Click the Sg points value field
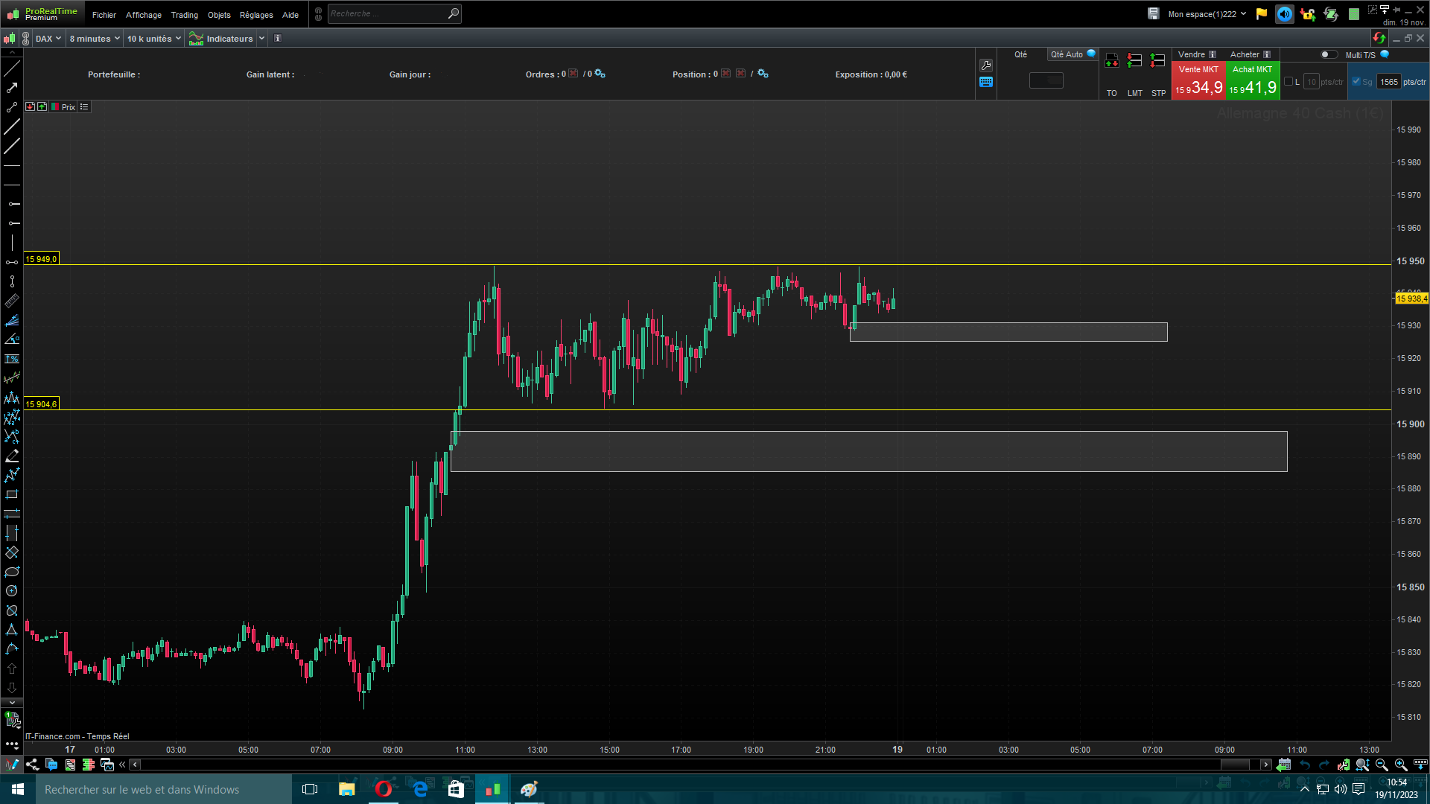 click(x=1388, y=82)
